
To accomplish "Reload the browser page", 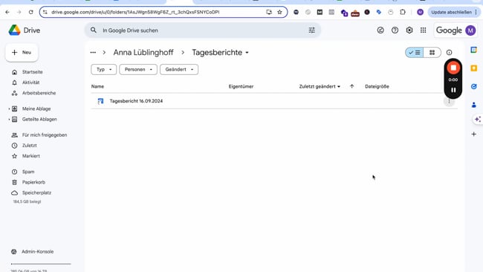I will click(30, 12).
